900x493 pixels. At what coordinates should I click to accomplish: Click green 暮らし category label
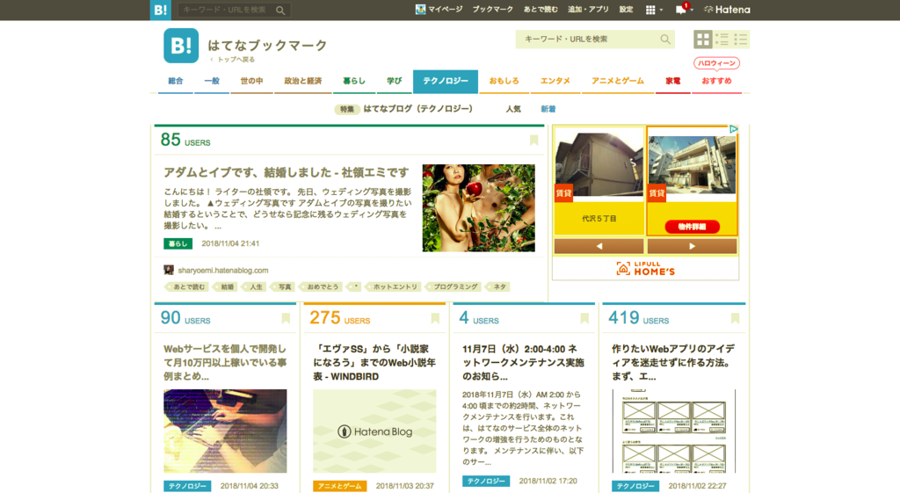[178, 243]
